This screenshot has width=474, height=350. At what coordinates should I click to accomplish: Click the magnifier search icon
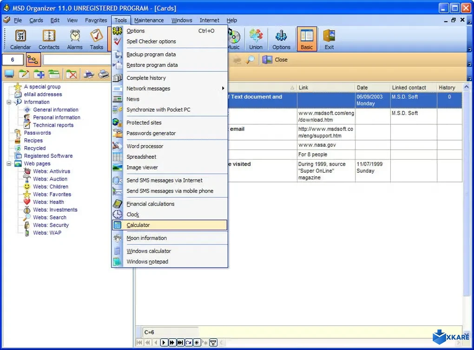point(250,59)
